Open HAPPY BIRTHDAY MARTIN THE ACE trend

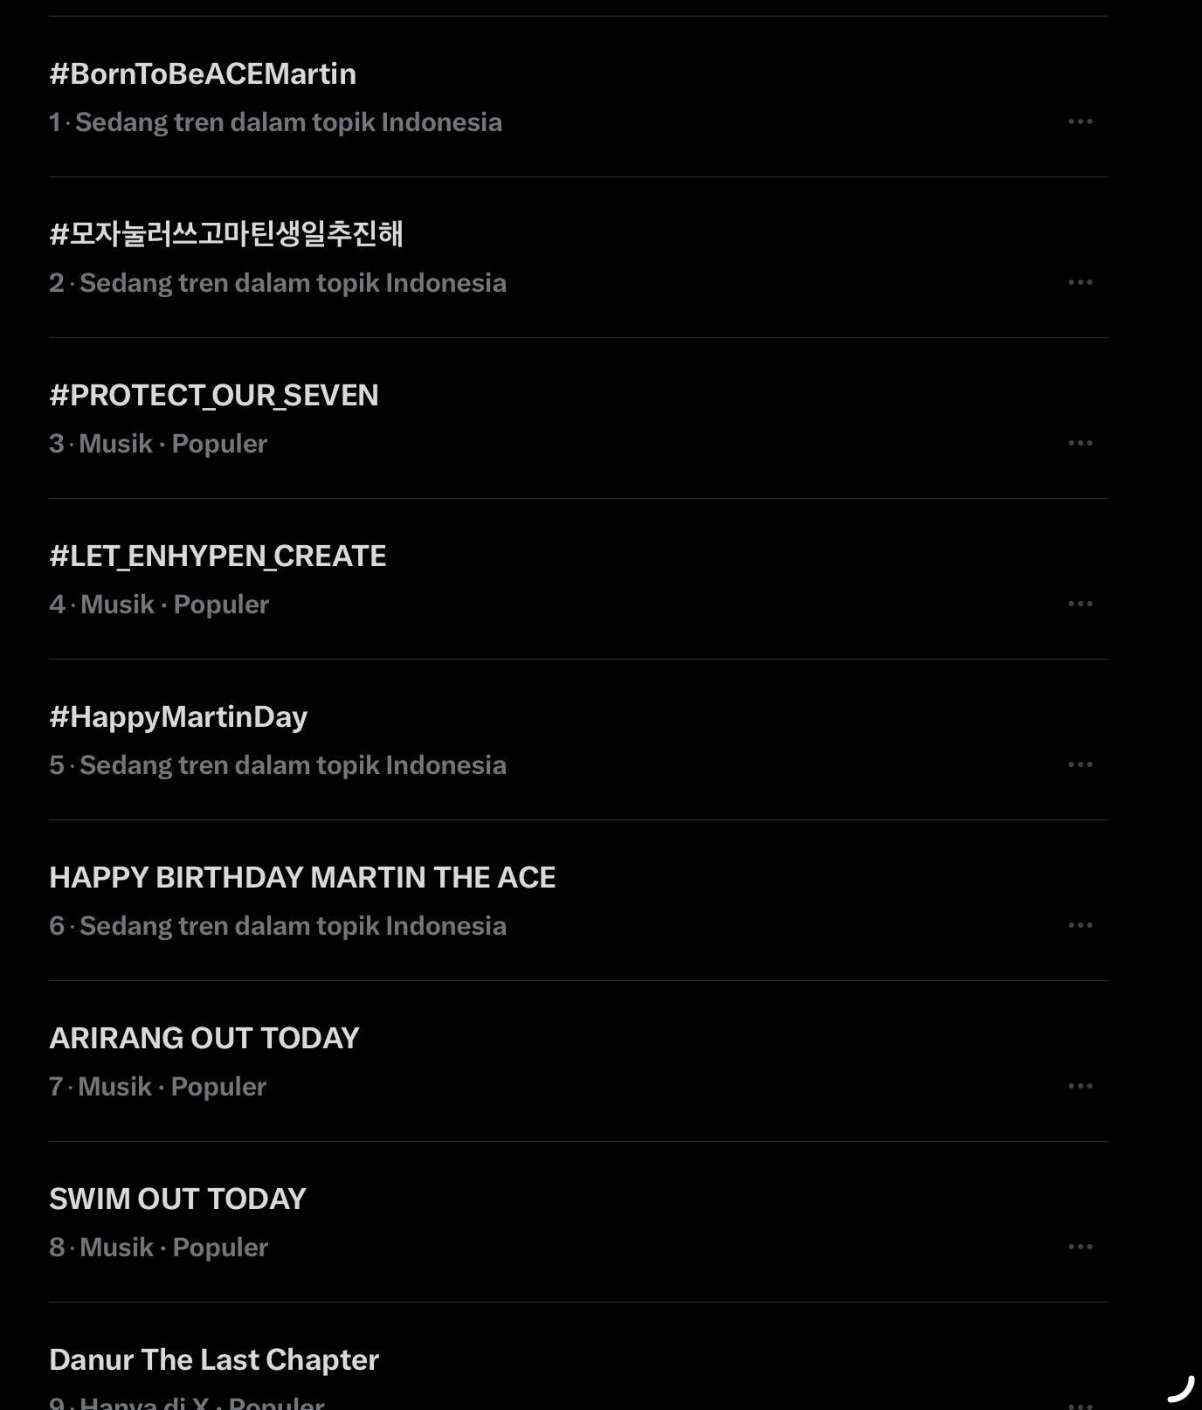coord(302,878)
